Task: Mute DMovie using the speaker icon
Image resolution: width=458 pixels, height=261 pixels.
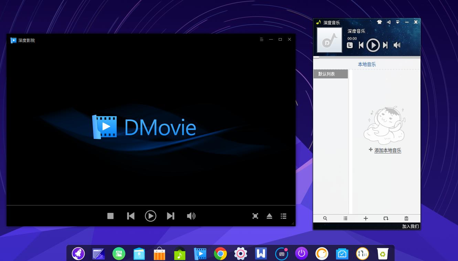Action: coord(191,216)
